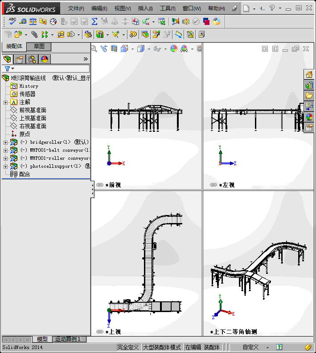Image resolution: width=316 pixels, height=353 pixels.
Task: Open the 文件(F) menu
Action: tap(76, 8)
